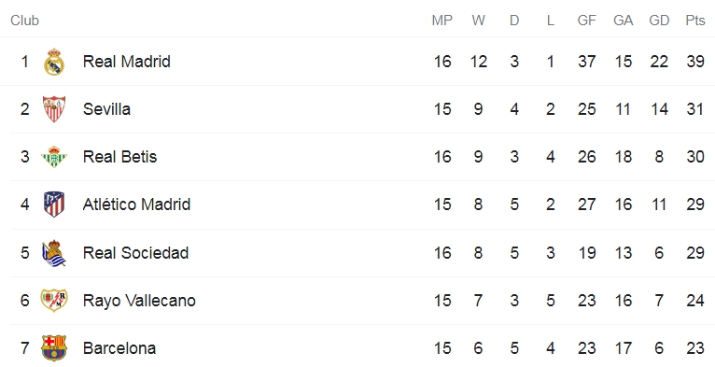Select the GD column header
The width and height of the screenshot is (715, 367).
(x=659, y=21)
